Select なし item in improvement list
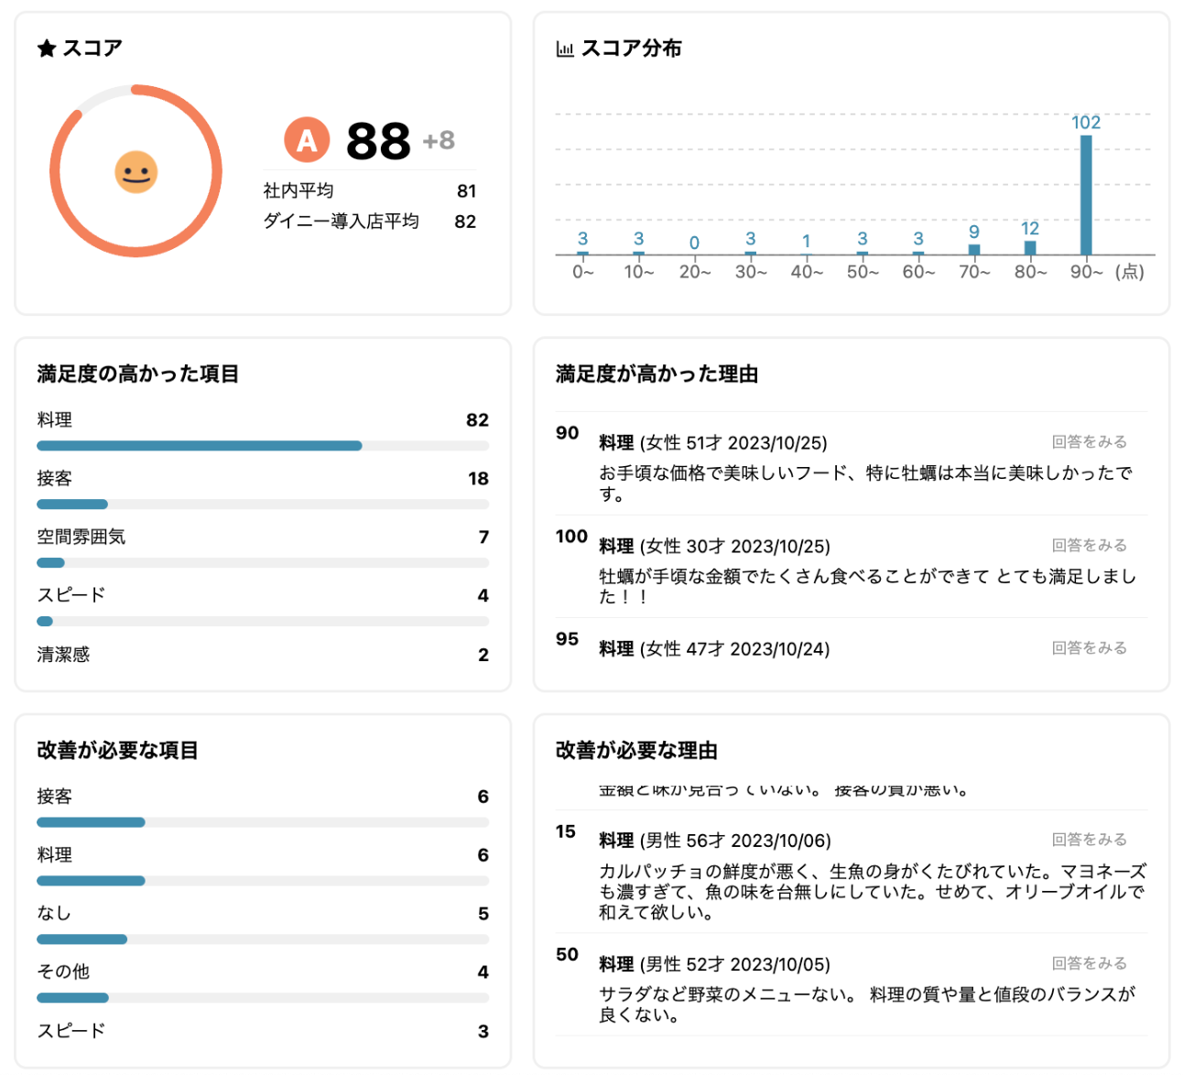The height and width of the screenshot is (1075, 1183). click(54, 913)
